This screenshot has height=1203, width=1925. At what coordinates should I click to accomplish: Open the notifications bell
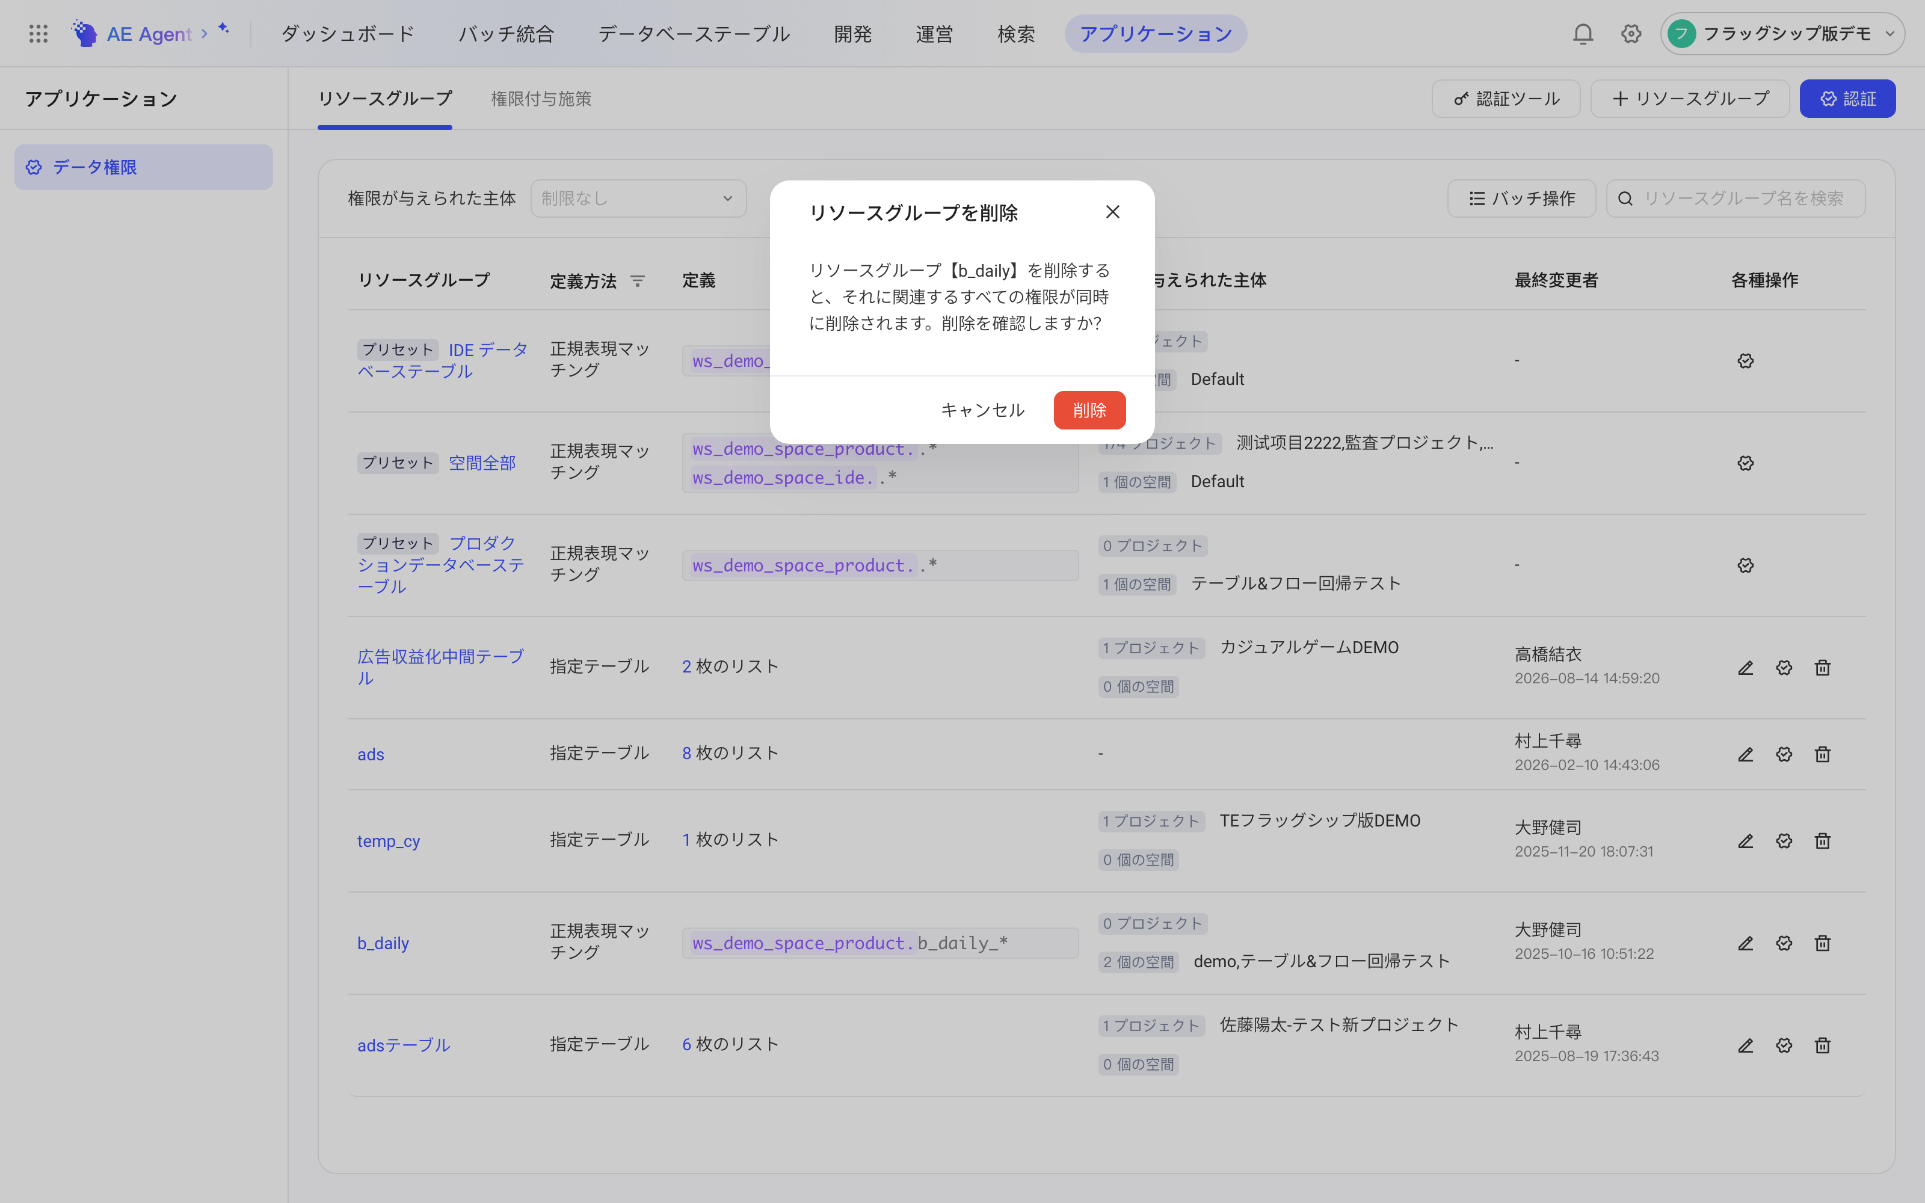pos(1583,34)
